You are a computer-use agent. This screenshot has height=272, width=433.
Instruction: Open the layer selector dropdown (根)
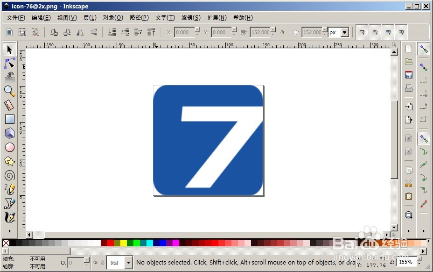pyautogui.click(x=128, y=263)
